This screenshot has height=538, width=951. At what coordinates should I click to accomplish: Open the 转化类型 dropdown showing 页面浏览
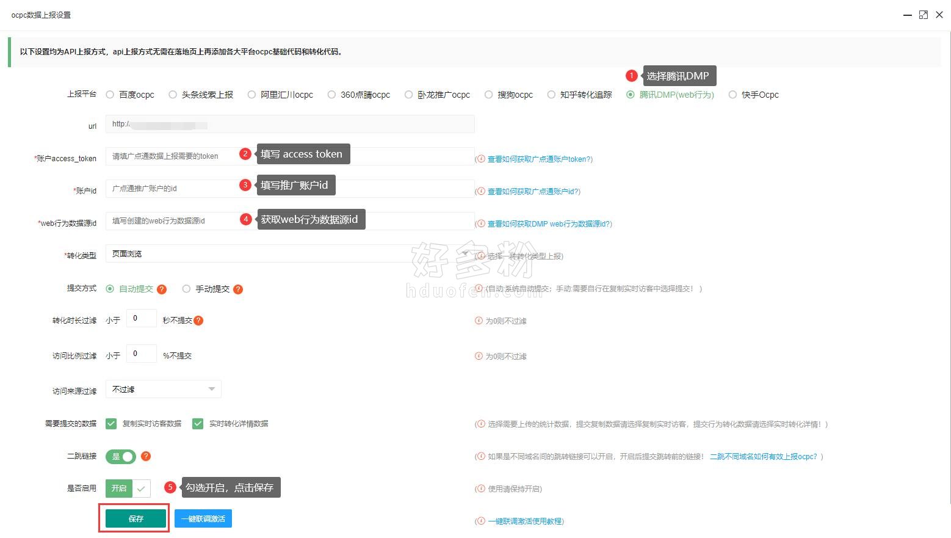[x=290, y=253]
